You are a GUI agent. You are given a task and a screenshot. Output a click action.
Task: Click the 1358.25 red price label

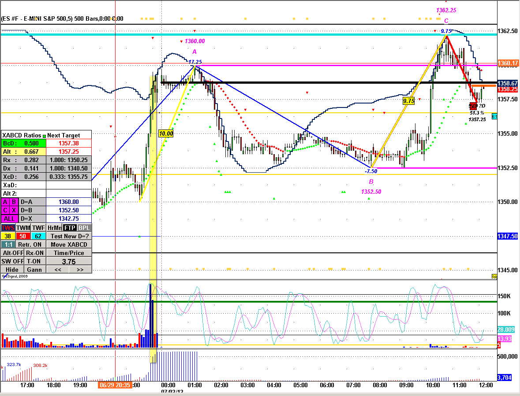[508, 89]
